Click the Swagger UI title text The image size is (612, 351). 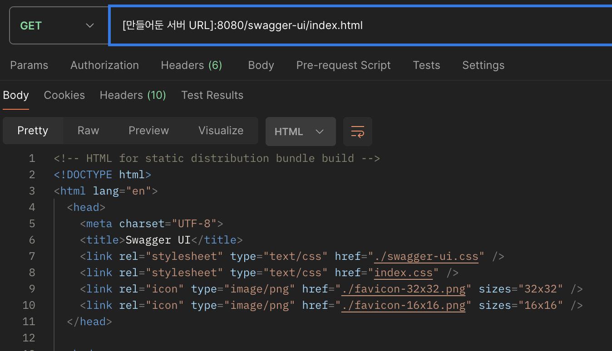point(158,240)
